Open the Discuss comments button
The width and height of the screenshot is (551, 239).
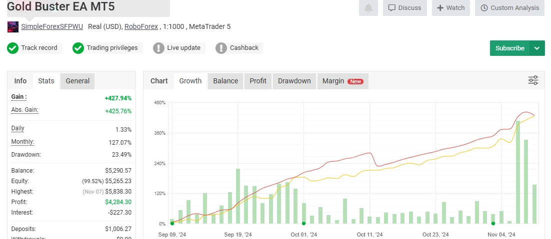(x=404, y=8)
